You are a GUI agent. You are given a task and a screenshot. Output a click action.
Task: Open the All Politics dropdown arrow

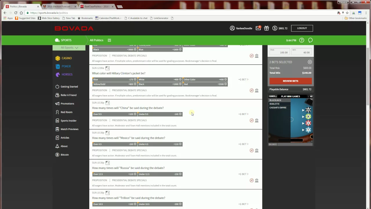pos(109,40)
